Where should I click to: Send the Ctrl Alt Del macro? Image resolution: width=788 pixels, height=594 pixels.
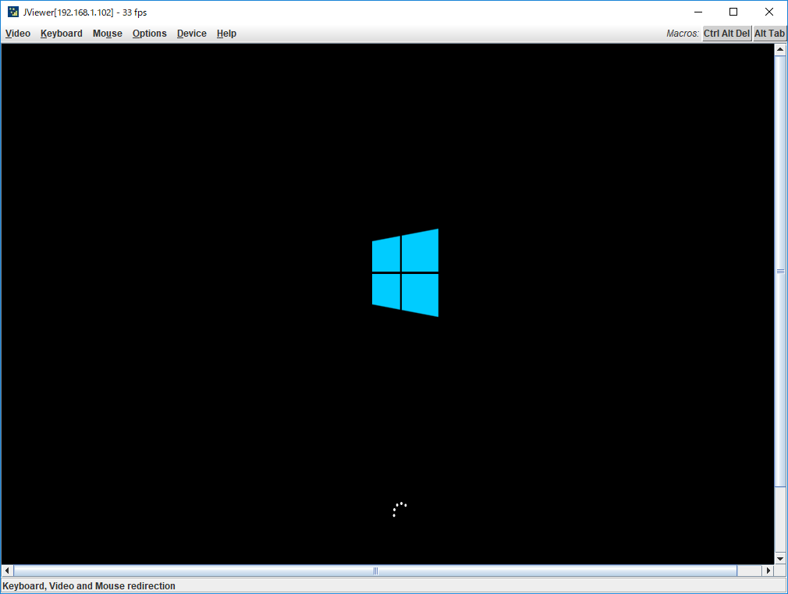point(726,34)
